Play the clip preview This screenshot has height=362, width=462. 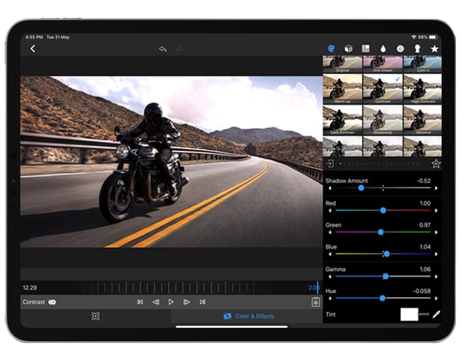click(x=171, y=302)
